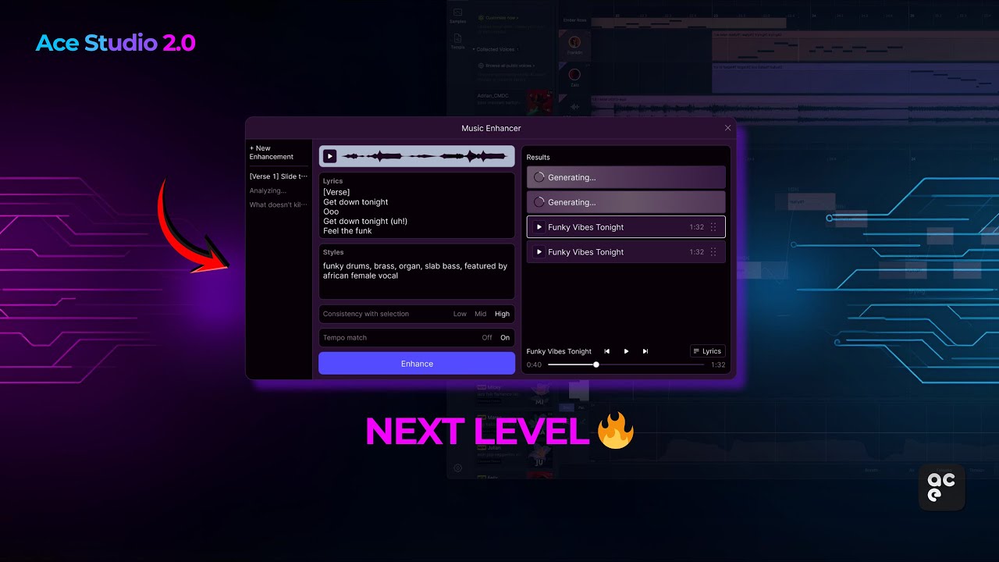This screenshot has height=562, width=999.
Task: Click the 'Results' panel heading
Action: click(538, 158)
